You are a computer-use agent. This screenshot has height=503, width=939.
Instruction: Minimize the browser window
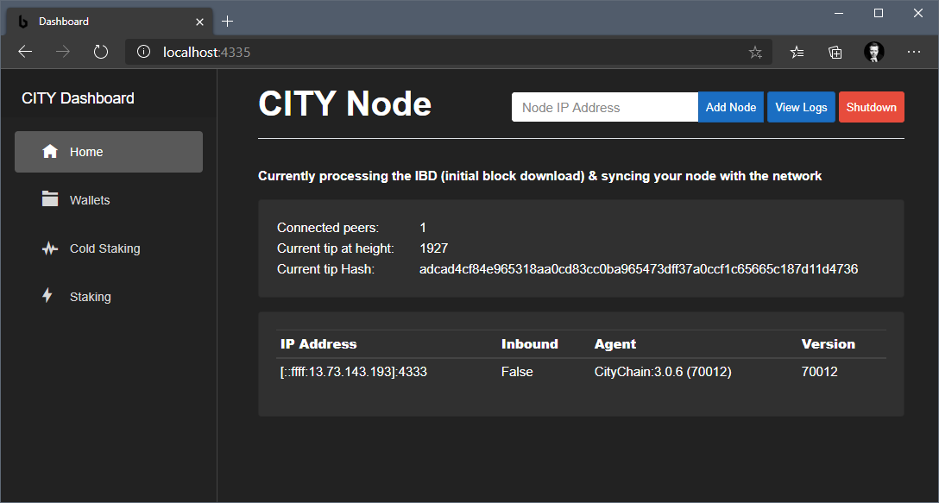(838, 13)
